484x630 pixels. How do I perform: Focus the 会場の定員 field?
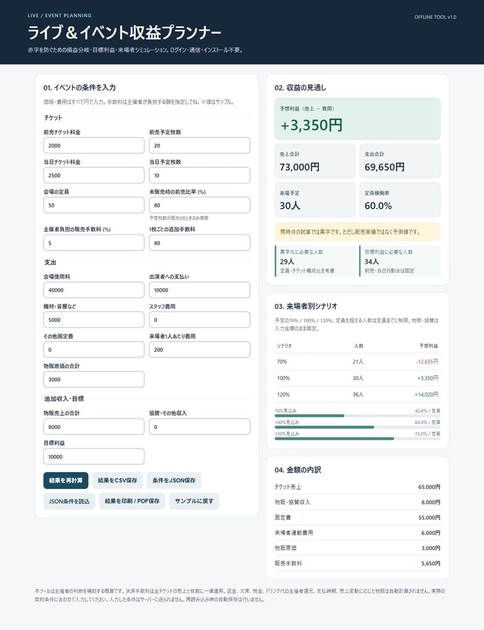(94, 205)
